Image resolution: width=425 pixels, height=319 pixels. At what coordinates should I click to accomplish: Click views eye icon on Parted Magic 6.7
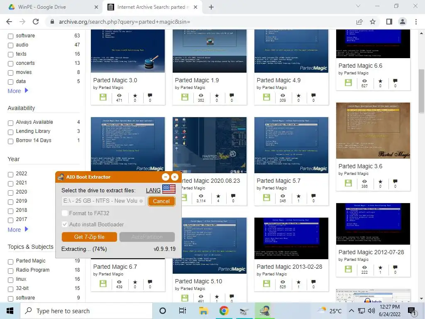click(119, 282)
